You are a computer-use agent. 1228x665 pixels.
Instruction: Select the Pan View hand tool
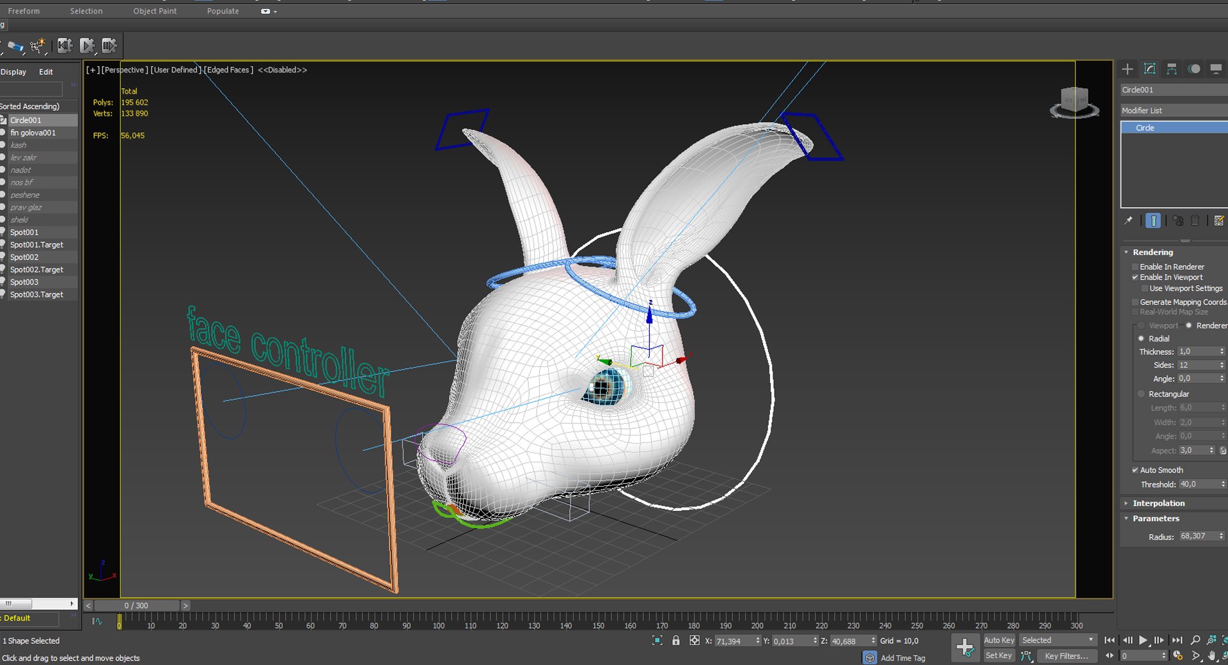[1212, 656]
